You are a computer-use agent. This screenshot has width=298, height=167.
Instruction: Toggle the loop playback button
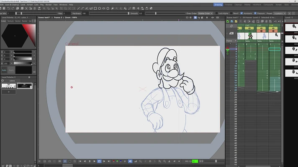(99, 161)
